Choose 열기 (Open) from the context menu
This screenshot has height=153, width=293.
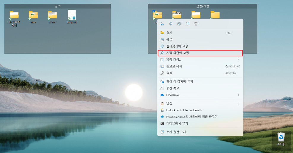pos(200,33)
